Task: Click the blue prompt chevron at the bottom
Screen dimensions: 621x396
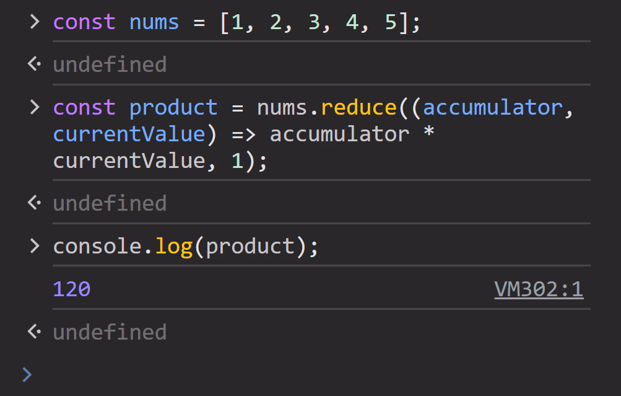Action: [27, 374]
